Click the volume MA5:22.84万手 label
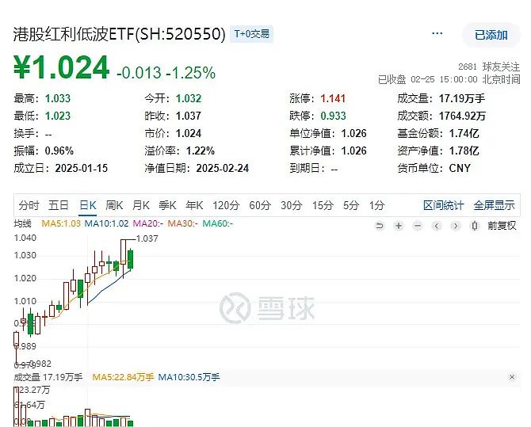 pos(123,377)
